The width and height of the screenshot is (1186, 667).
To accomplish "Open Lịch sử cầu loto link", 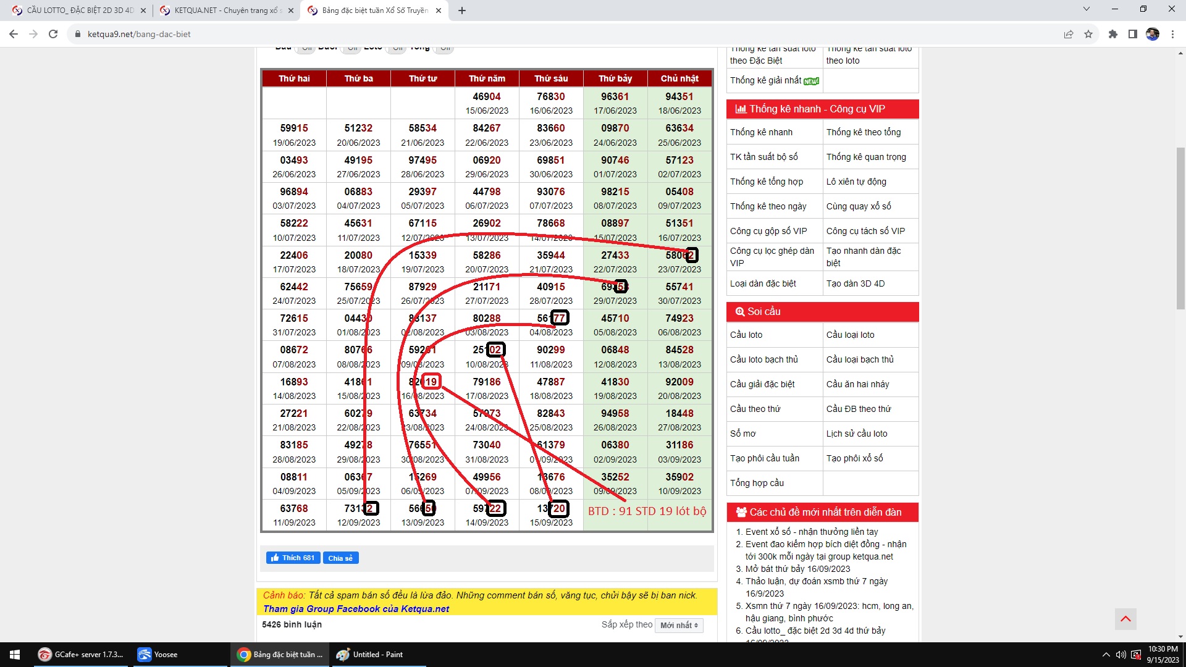I will (857, 434).
